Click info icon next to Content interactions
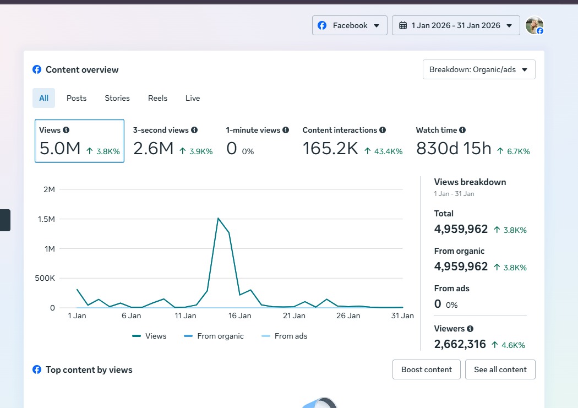578x408 pixels. (383, 130)
